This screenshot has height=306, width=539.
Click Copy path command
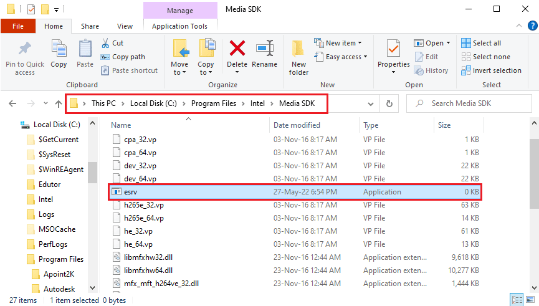(123, 57)
